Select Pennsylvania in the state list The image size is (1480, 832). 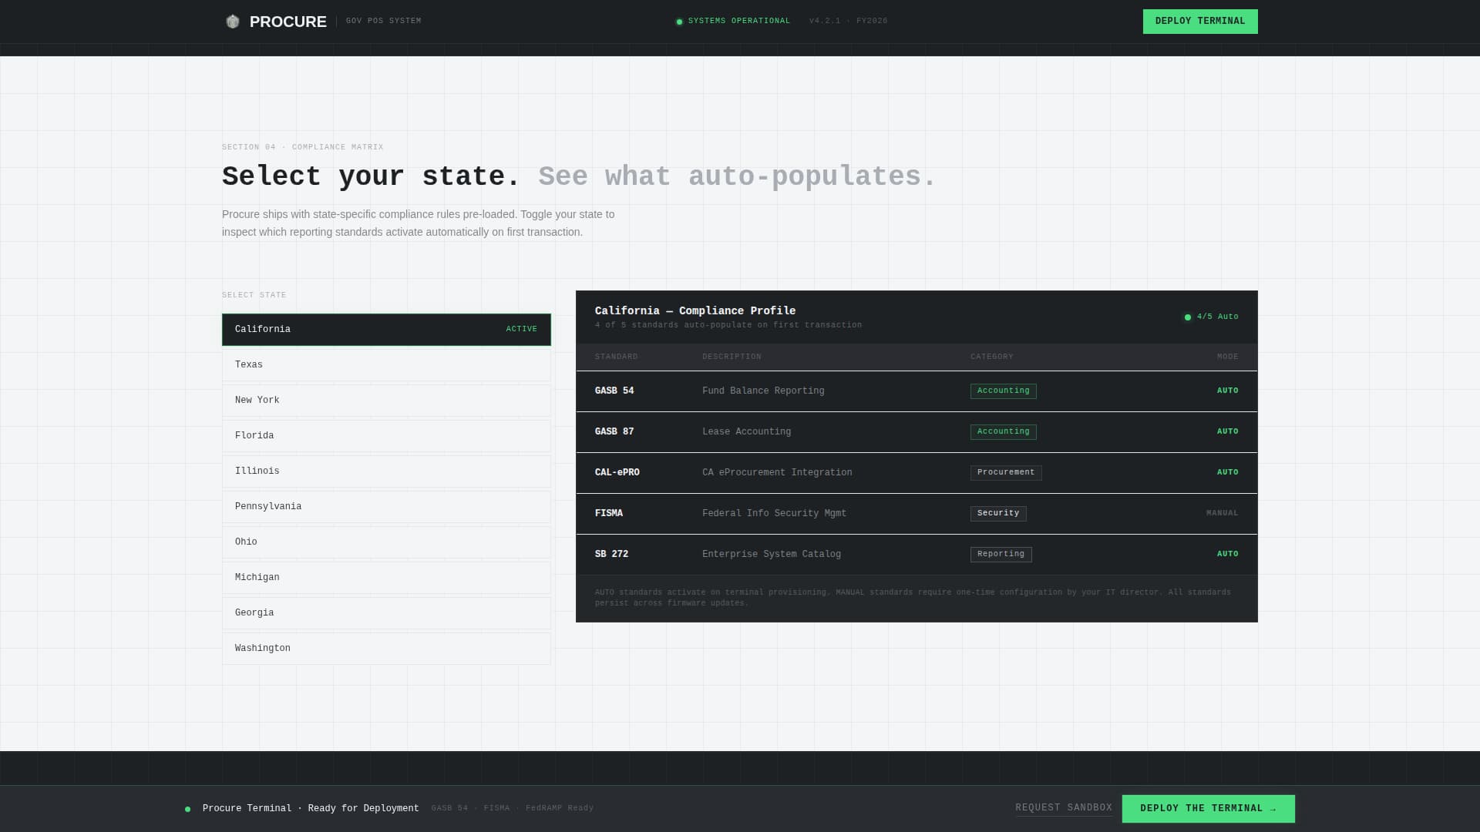(x=386, y=507)
